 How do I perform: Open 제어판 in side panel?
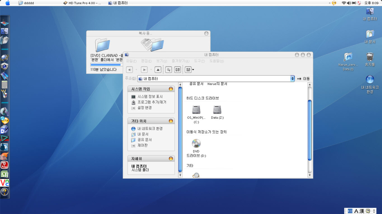[143, 146]
